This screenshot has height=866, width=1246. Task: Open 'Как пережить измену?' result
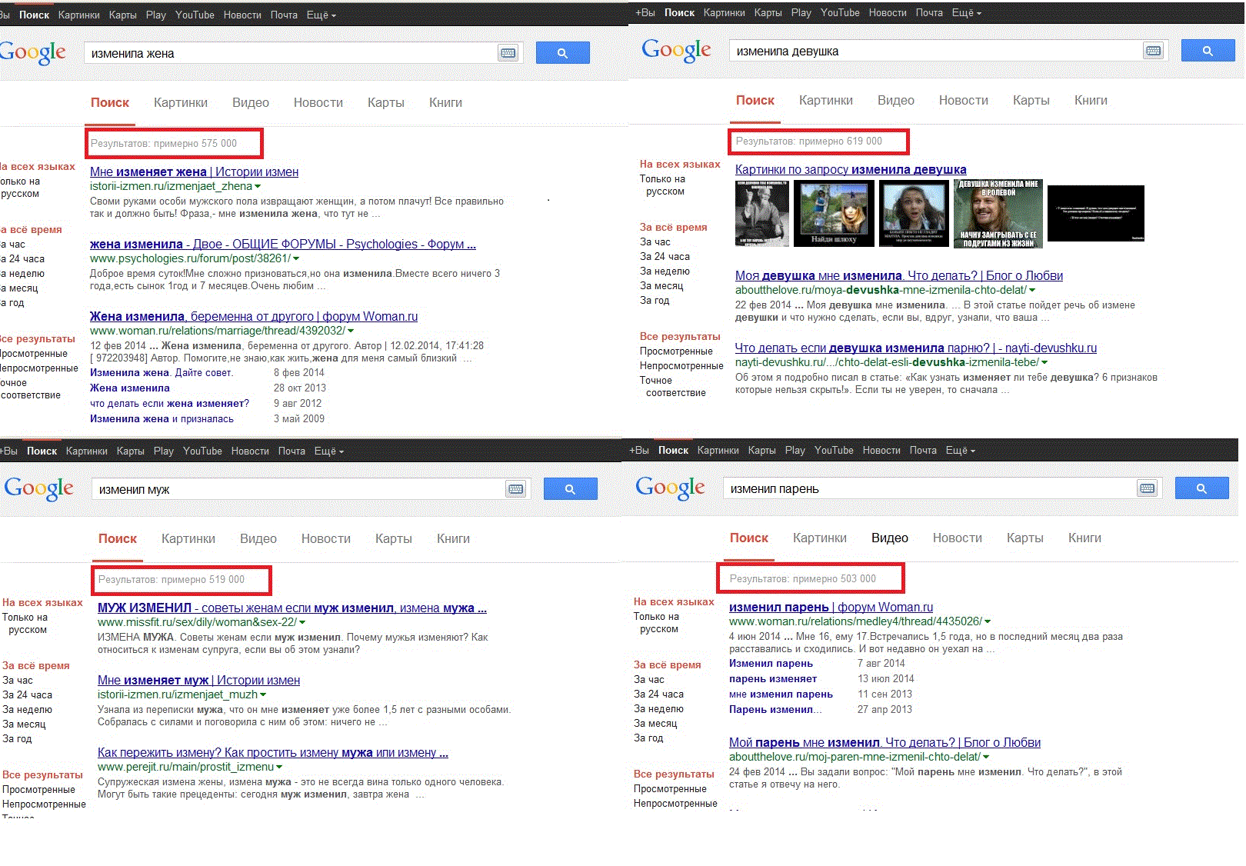click(273, 752)
